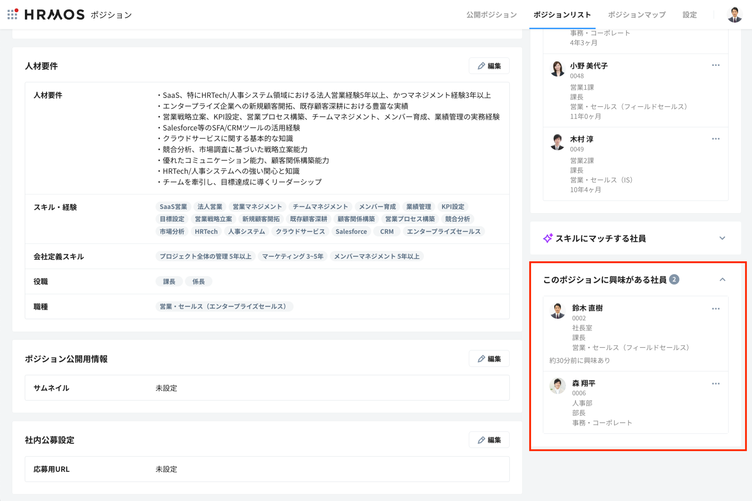Viewport: 752px width, 501px height.
Task: Edit the ポジション公開用情報 section
Action: click(x=489, y=359)
